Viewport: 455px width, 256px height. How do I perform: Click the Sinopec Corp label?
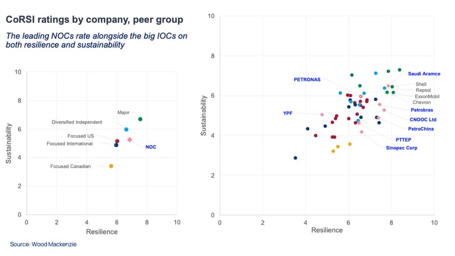[402, 148]
